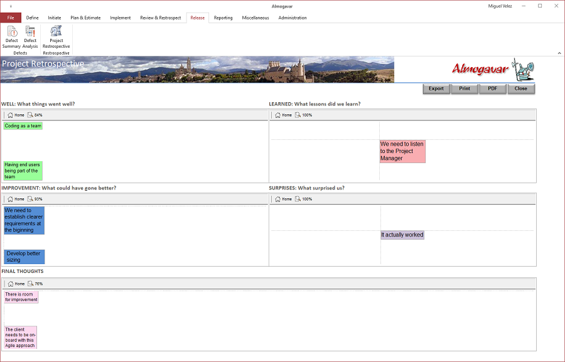Viewport: 565px width, 362px height.
Task: Click the Print button
Action: [465, 88]
